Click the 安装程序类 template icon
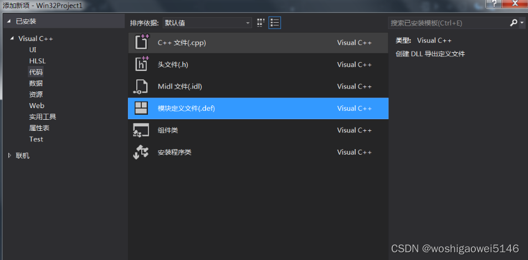The height and width of the screenshot is (260, 528). 141,152
